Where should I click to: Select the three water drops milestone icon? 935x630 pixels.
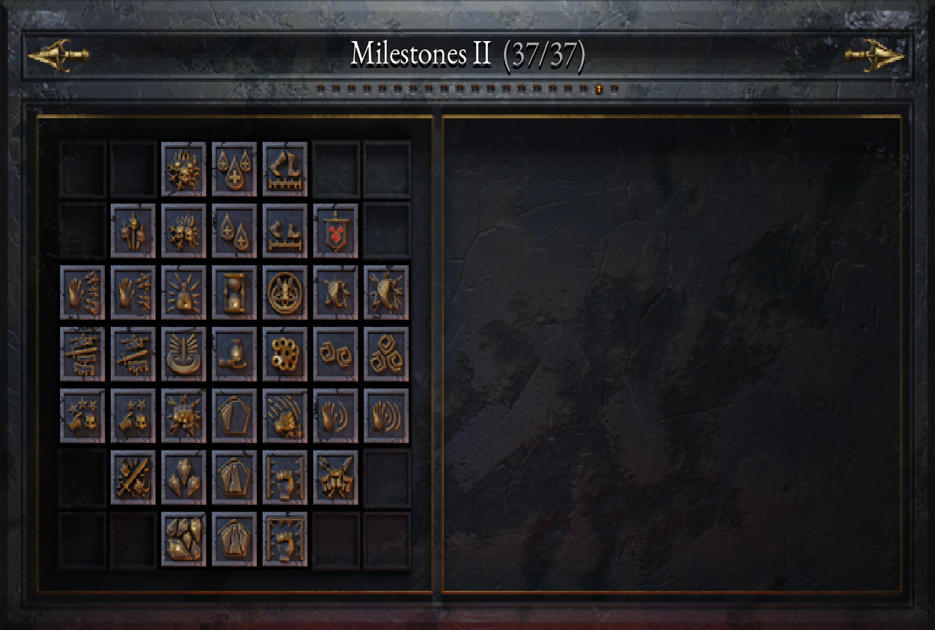pos(234,170)
